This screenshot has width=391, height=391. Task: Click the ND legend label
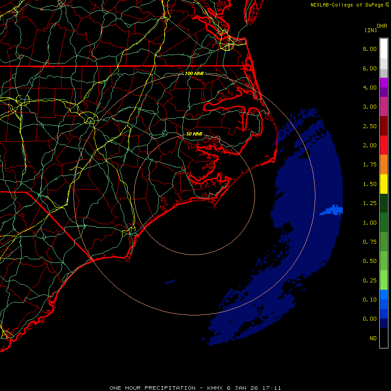[373, 338]
